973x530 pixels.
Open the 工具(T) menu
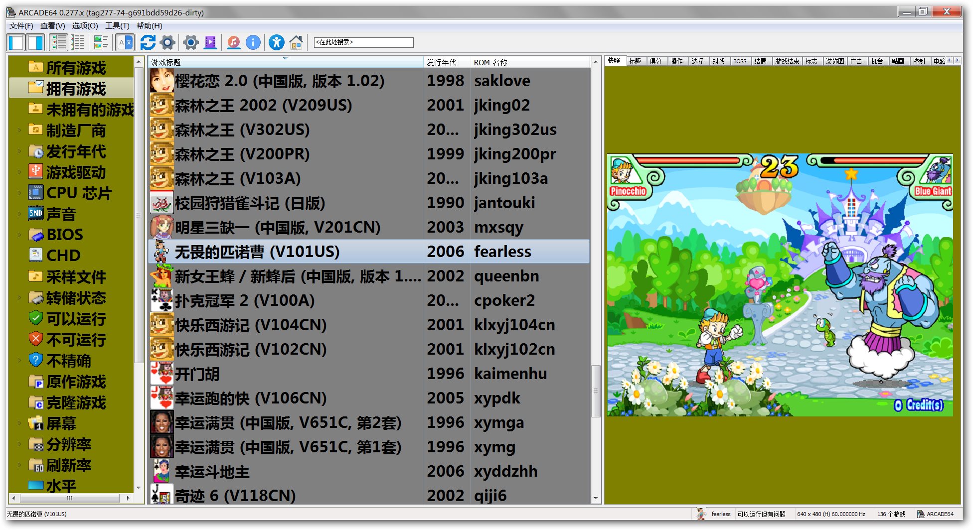tap(117, 25)
